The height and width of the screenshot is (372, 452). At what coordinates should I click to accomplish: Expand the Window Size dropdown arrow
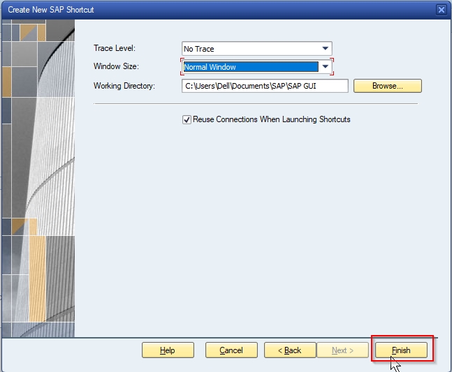click(325, 67)
